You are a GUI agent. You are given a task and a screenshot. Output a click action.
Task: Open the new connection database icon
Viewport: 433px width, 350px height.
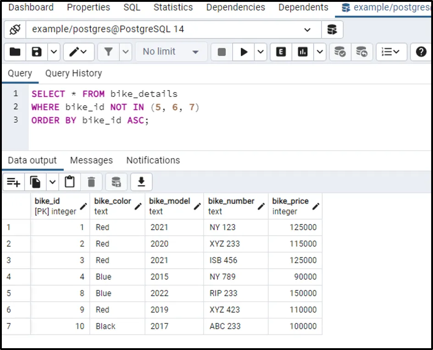(x=332, y=29)
